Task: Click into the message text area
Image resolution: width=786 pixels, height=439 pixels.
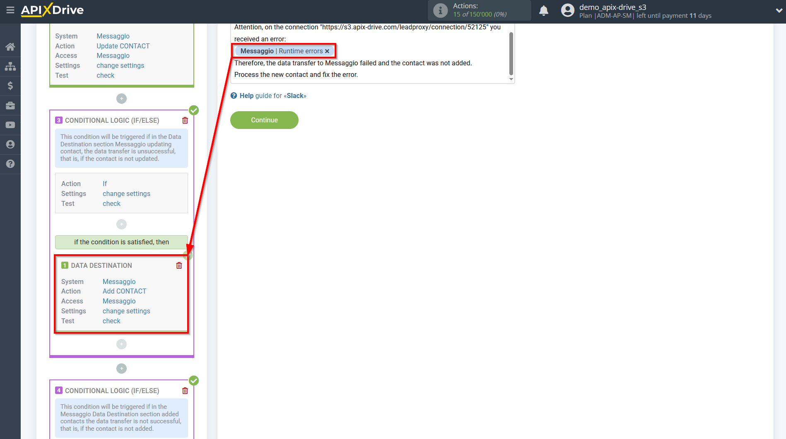Action: (x=369, y=53)
